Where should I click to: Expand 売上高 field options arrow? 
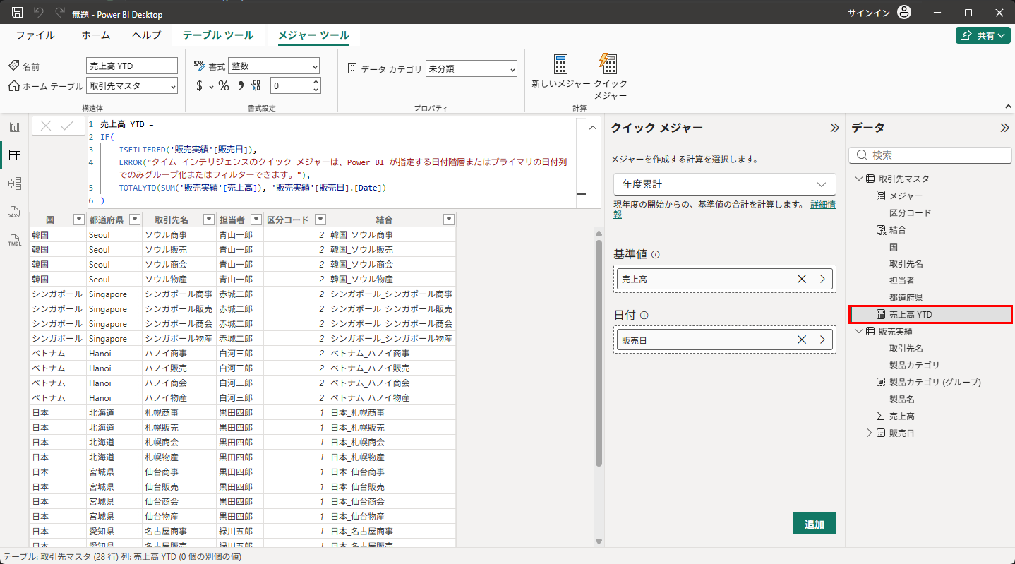pyautogui.click(x=822, y=279)
